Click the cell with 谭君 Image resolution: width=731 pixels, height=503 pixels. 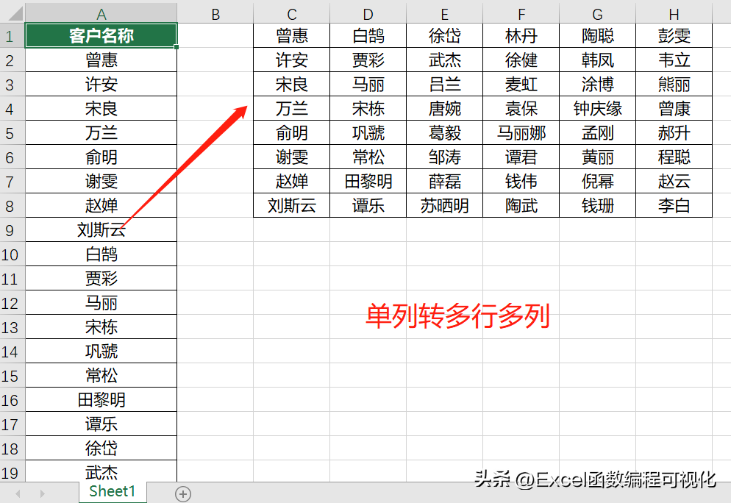pyautogui.click(x=521, y=157)
